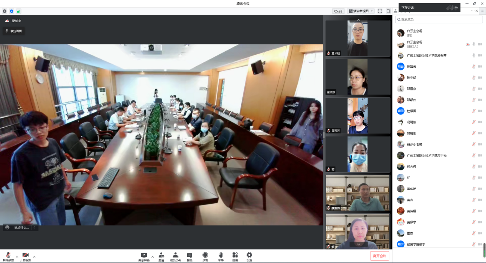The width and height of the screenshot is (486, 263).
Task: Expand audio options arrow beside 解除静音
Action: coord(17,257)
